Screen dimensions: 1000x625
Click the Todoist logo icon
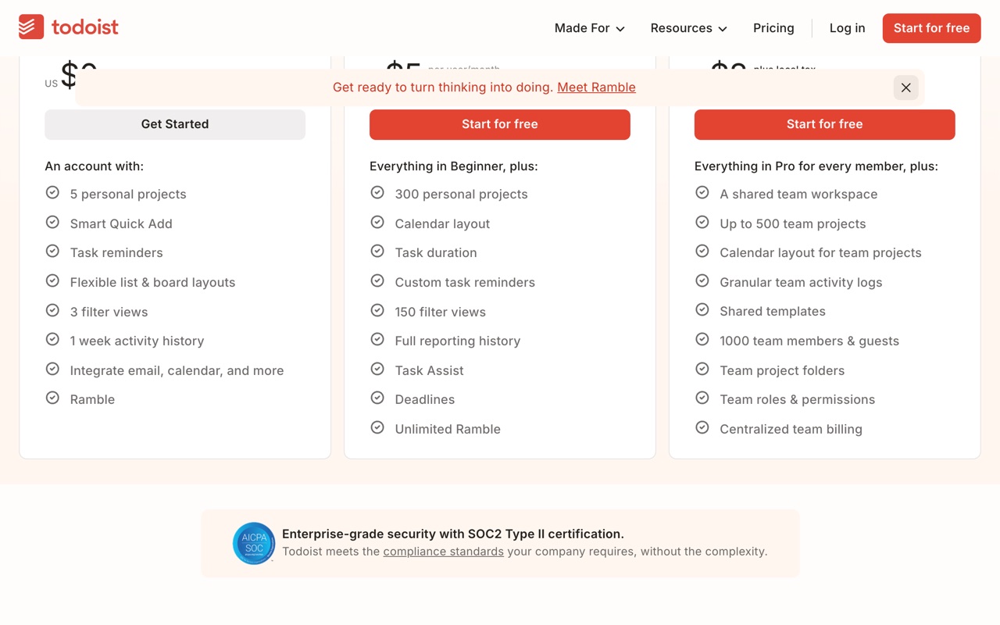tap(31, 27)
